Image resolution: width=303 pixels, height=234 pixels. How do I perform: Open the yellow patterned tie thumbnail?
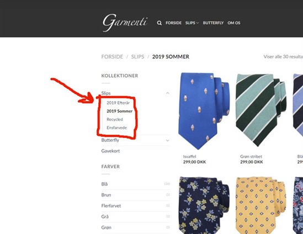click(x=261, y=205)
